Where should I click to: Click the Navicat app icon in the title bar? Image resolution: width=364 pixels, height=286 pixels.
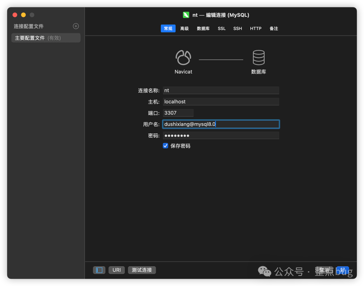tap(185, 15)
